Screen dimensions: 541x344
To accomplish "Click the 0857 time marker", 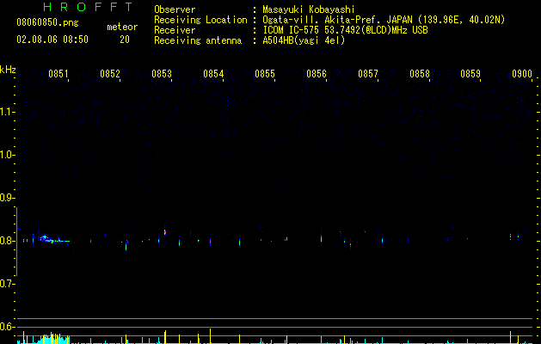I will click(x=368, y=73).
